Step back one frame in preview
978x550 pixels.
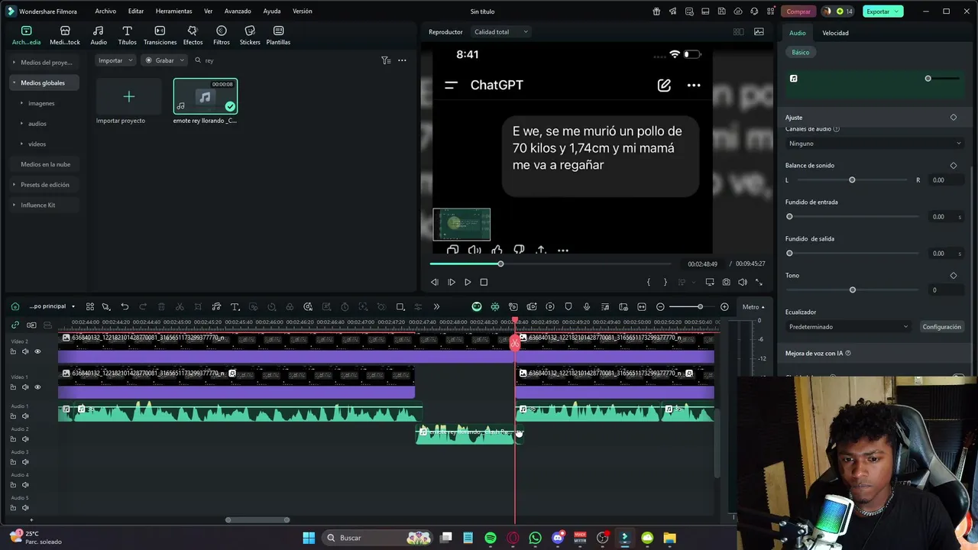point(434,282)
